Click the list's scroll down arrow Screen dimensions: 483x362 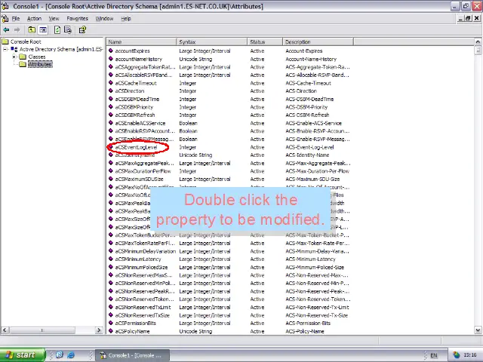(x=478, y=330)
